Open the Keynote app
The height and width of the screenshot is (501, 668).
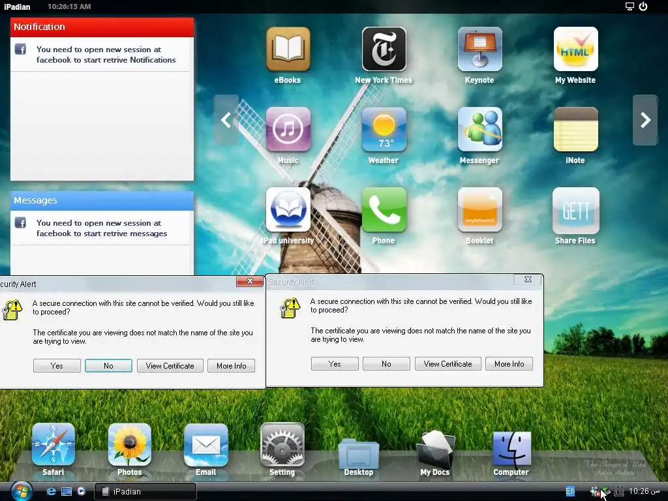pos(479,50)
